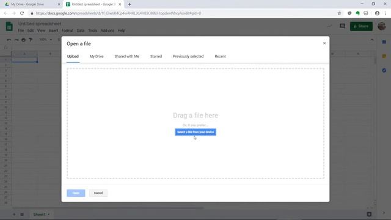Image resolution: width=391 pixels, height=220 pixels.
Task: Open the comments history icon
Action: tap(342, 26)
